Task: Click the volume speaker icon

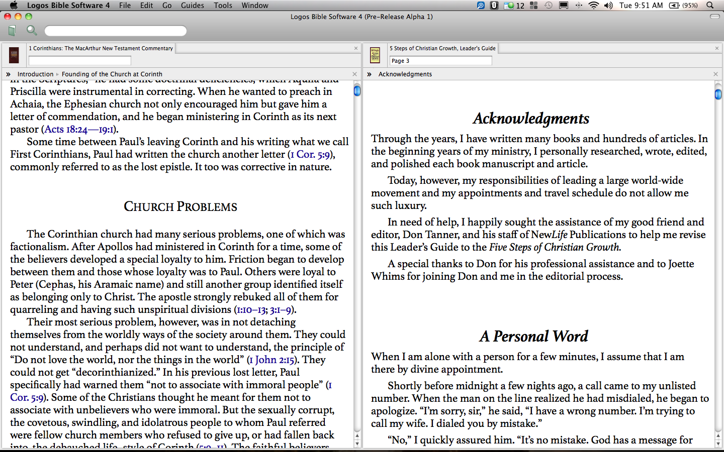Action: click(x=608, y=6)
